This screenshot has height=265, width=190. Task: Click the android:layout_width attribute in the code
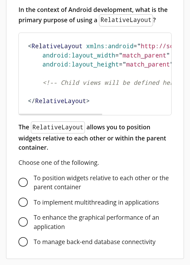79,55
